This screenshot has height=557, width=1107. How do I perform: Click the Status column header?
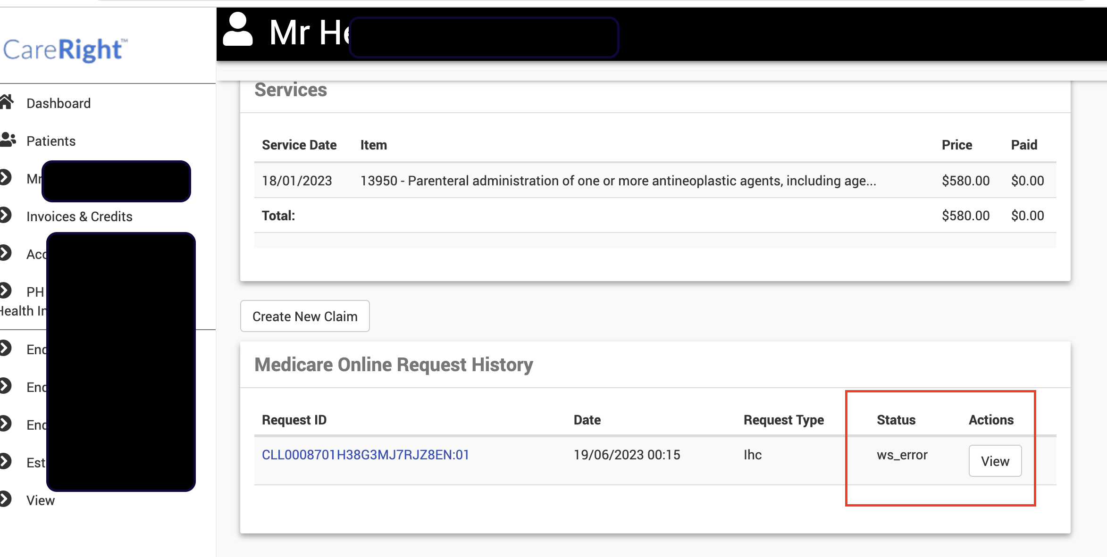[896, 420]
